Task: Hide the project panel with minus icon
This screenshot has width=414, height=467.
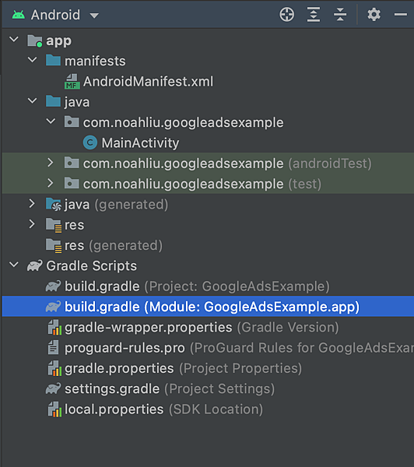Action: 401,14
